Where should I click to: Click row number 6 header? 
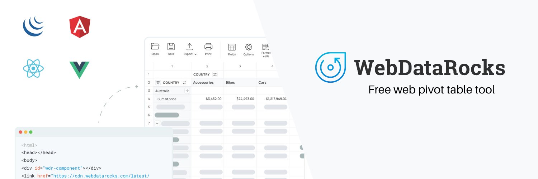(149, 115)
